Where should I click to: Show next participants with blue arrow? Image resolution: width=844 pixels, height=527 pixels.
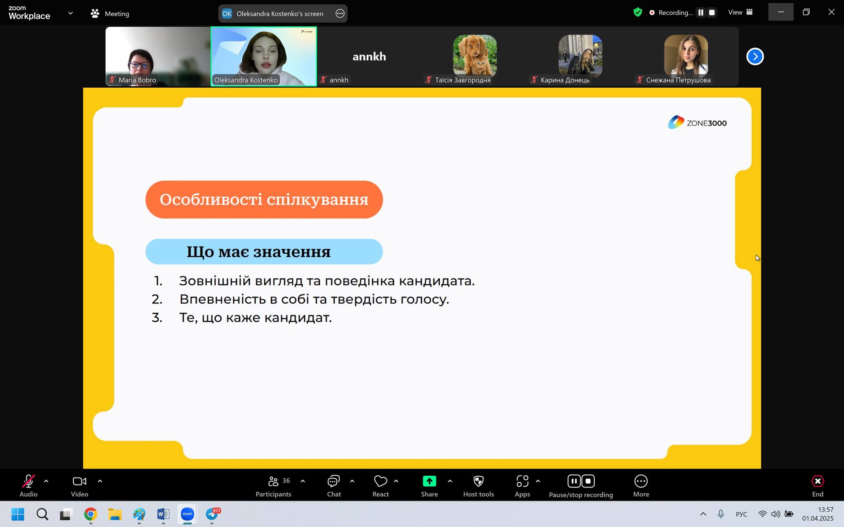[755, 56]
